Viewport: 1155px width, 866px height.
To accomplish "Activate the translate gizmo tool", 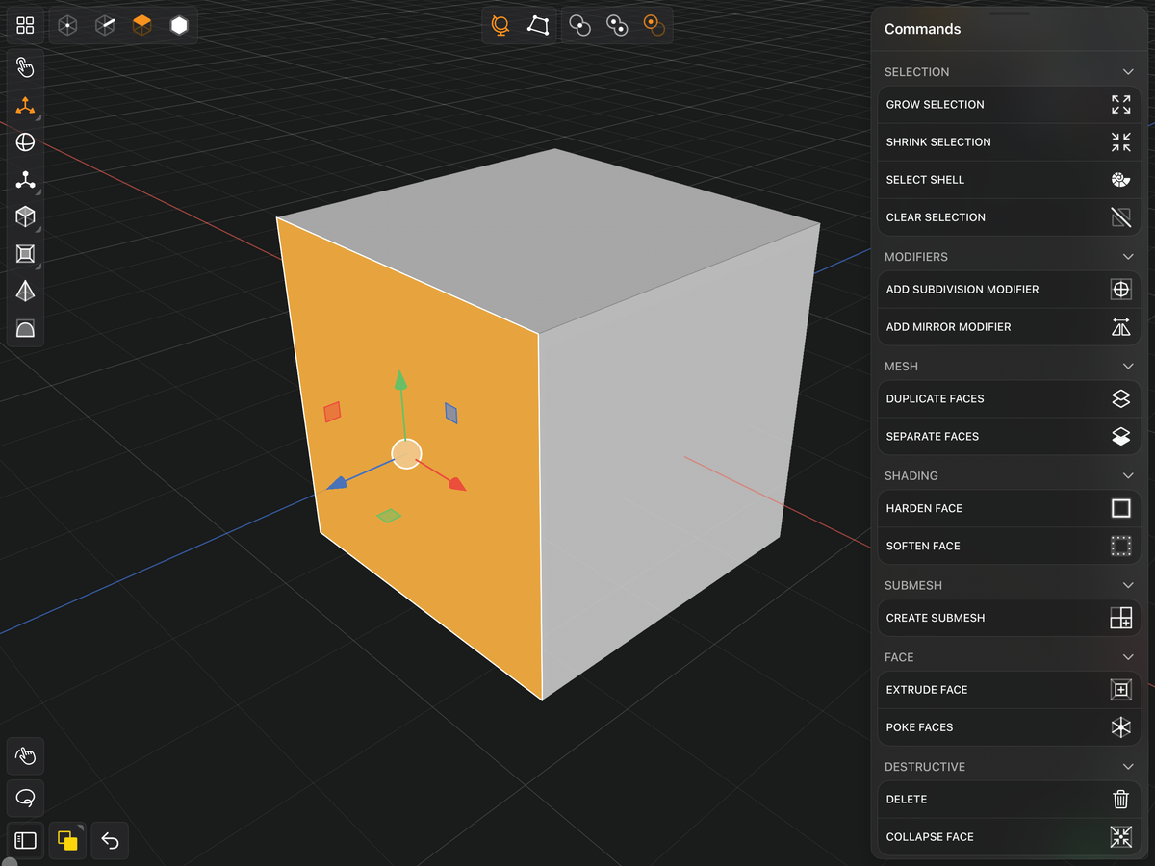I will coord(25,106).
